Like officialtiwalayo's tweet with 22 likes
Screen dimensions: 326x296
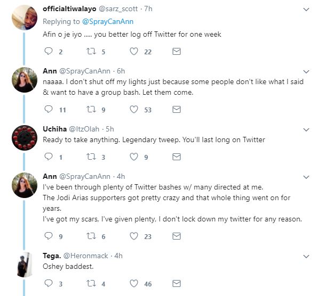134,51
